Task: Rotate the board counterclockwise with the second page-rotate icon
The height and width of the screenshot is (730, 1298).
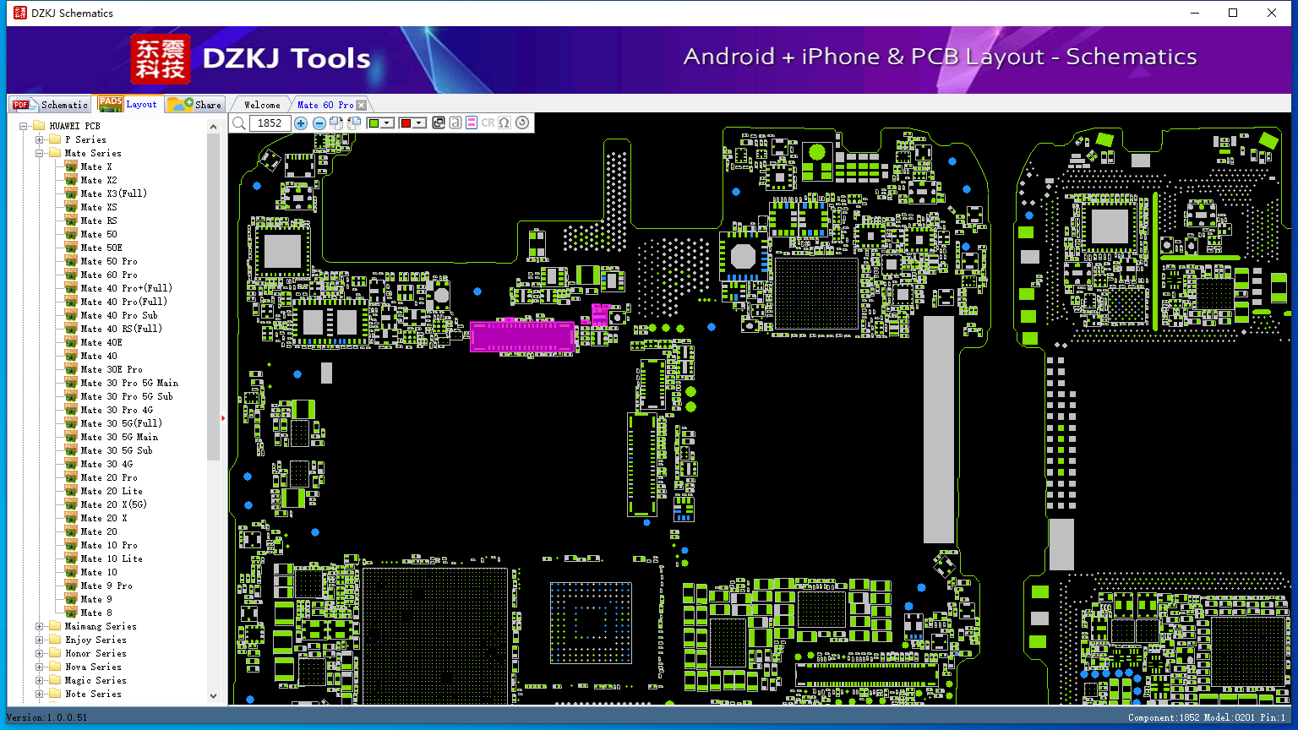Action: point(354,123)
